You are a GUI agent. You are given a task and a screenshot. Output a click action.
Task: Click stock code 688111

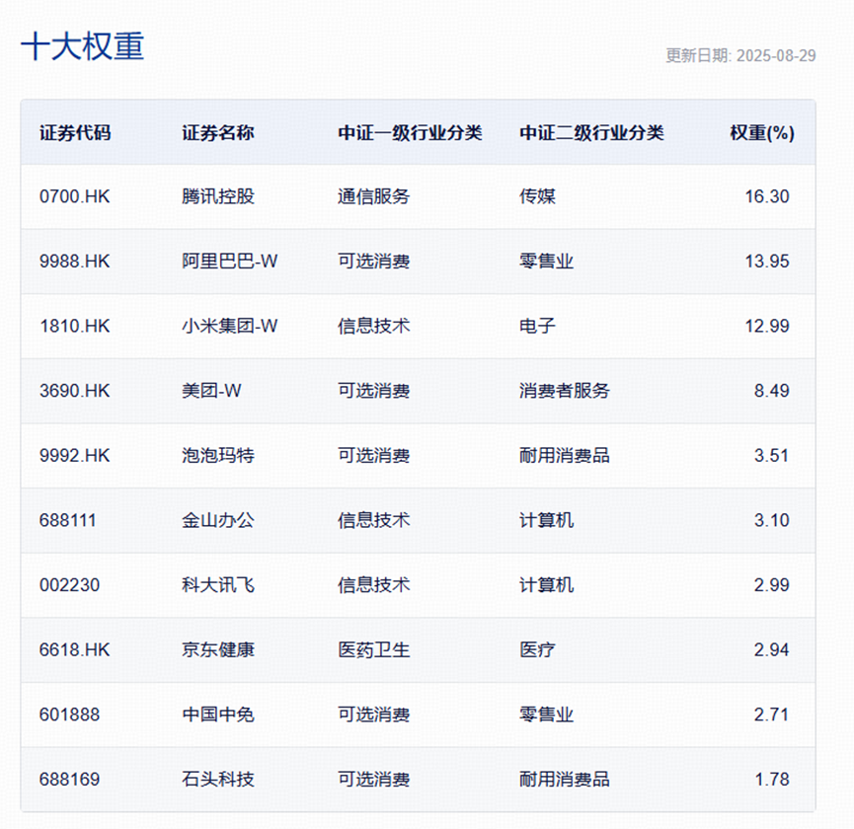(67, 520)
